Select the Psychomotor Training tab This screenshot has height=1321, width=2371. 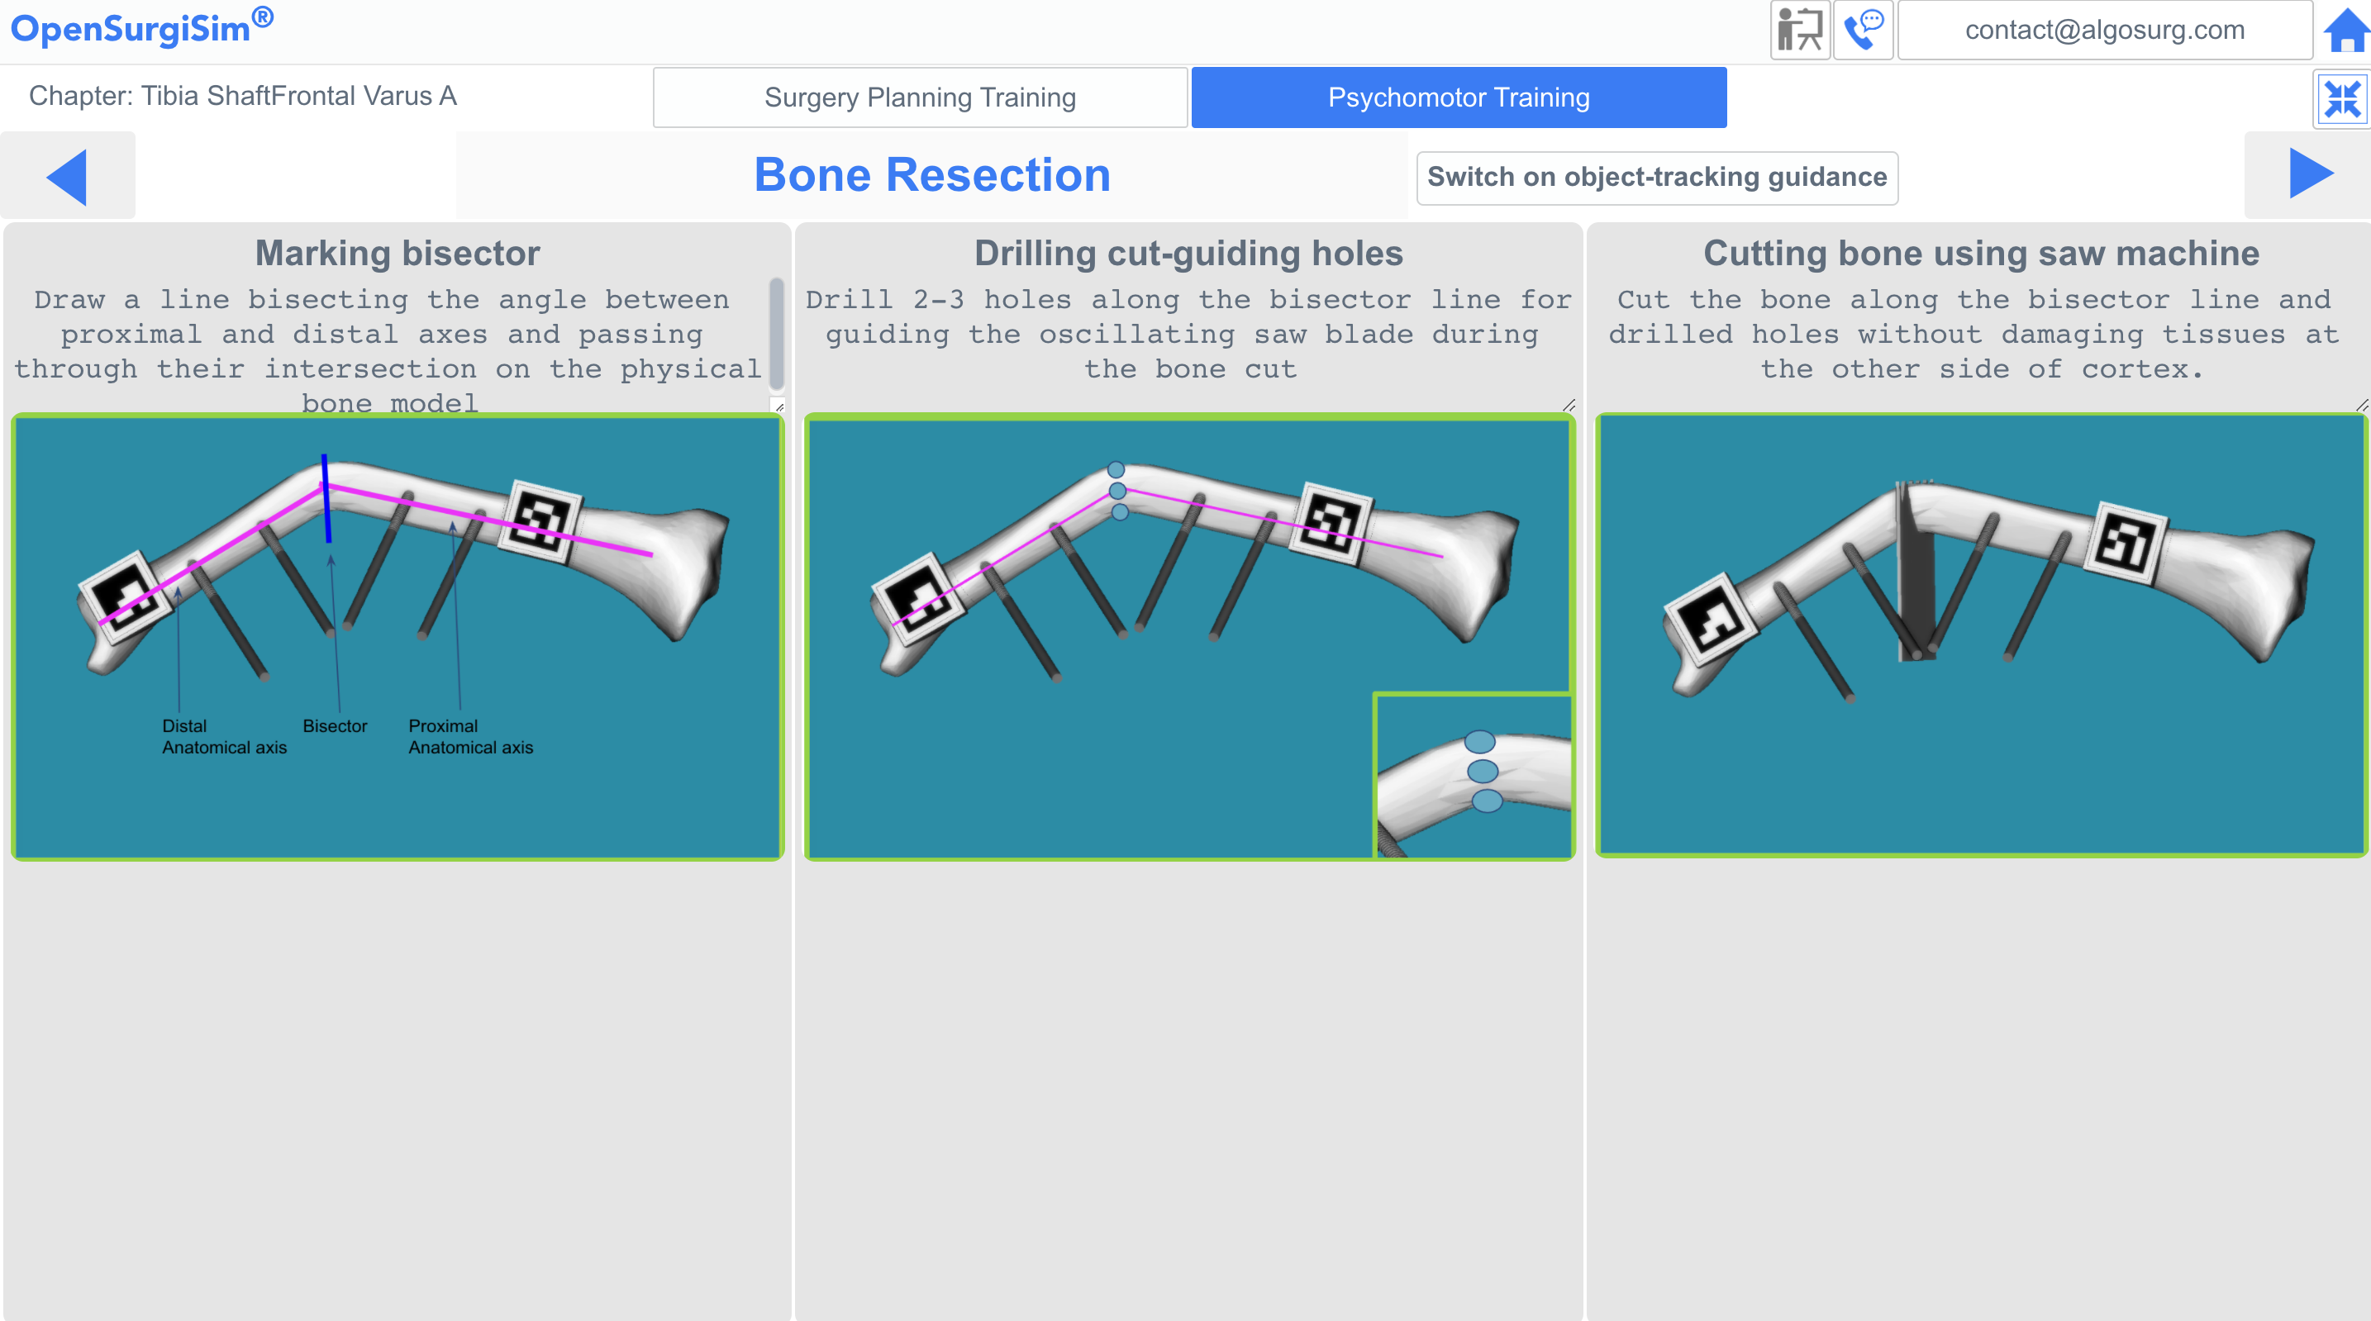click(x=1459, y=97)
